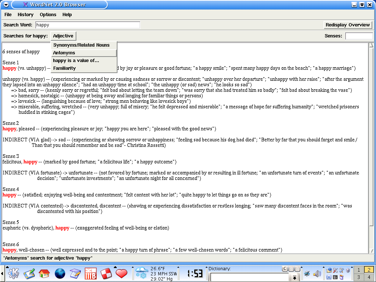Click the word 'lovesick' in Sense 1 list
This screenshot has width=376, height=282.
(27, 101)
